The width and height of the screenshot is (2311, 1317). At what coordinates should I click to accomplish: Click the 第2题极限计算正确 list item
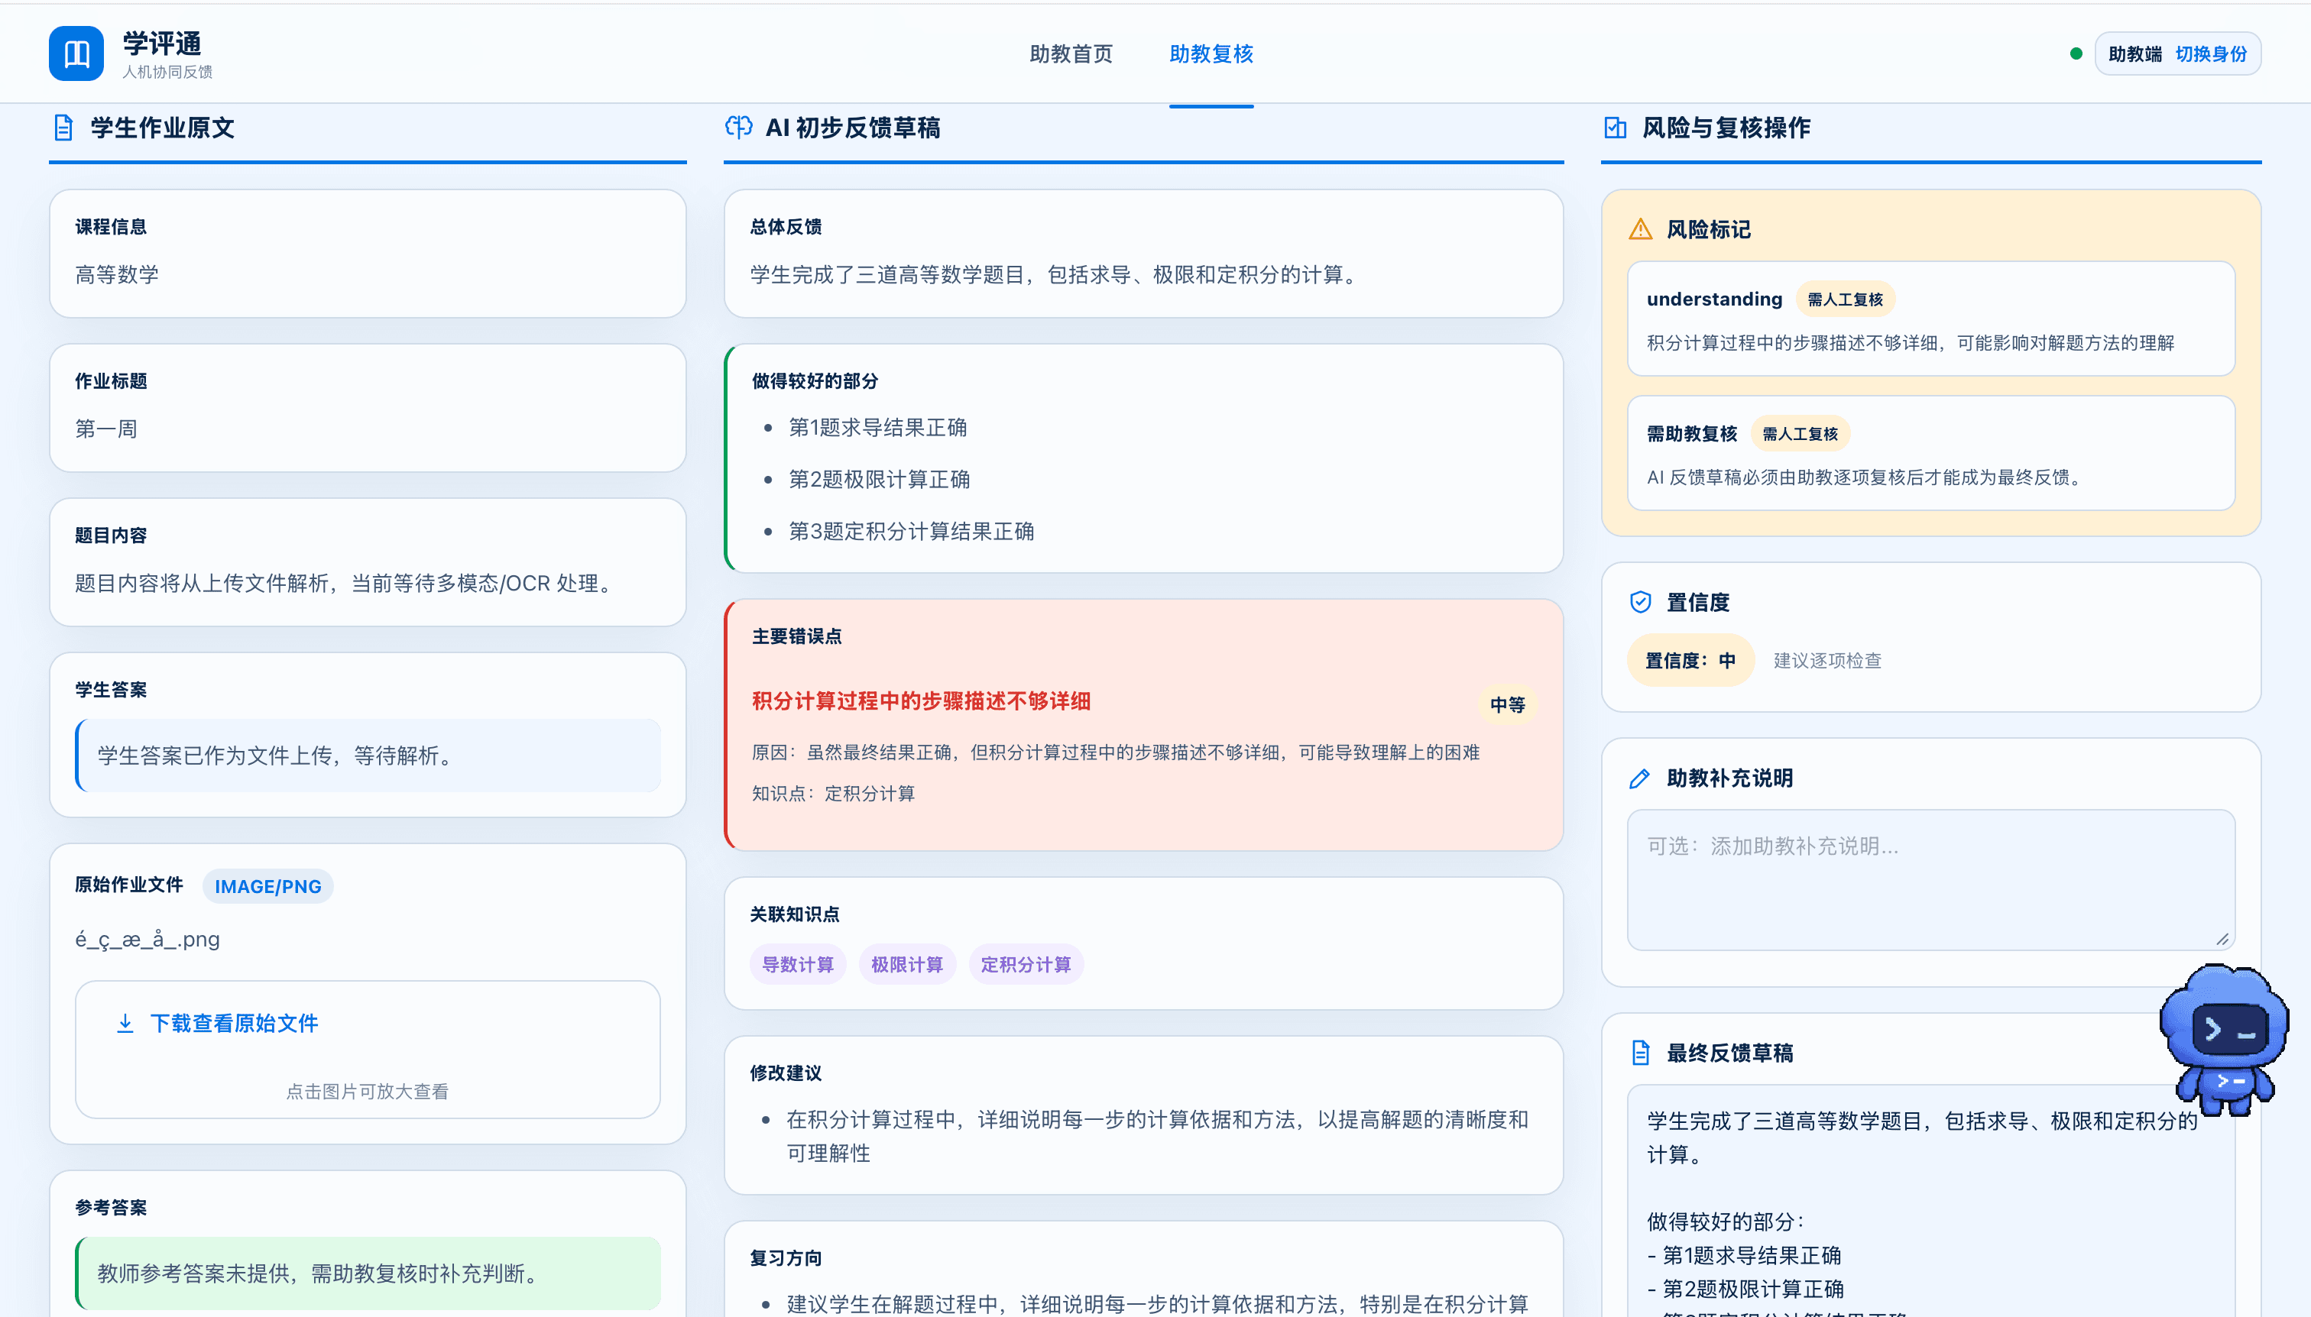click(880, 480)
